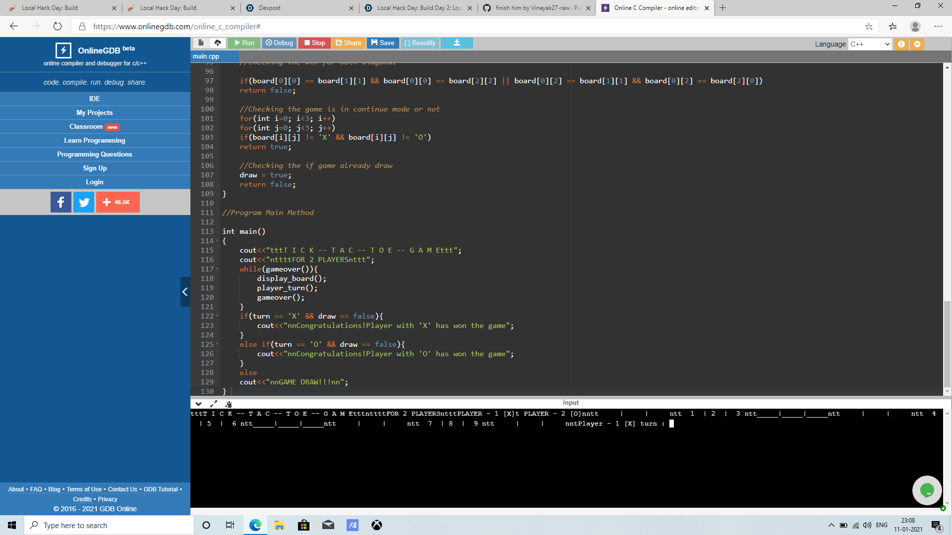This screenshot has height=535, width=952.
Task: Click the Fork/upload icon next to New File
Action: [x=218, y=43]
